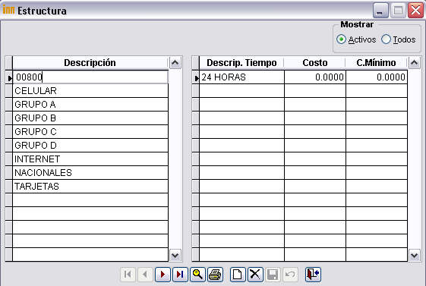Select the NACIONALES row

(90, 172)
